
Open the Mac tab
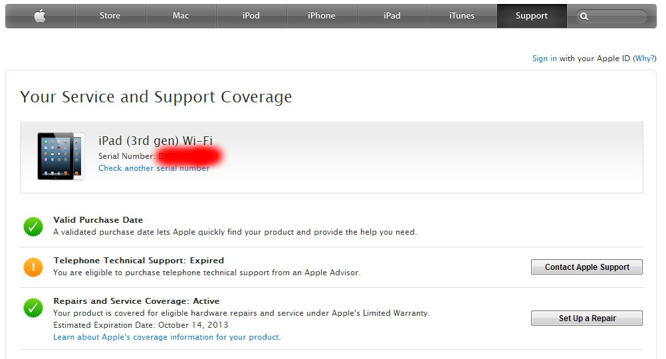[181, 16]
